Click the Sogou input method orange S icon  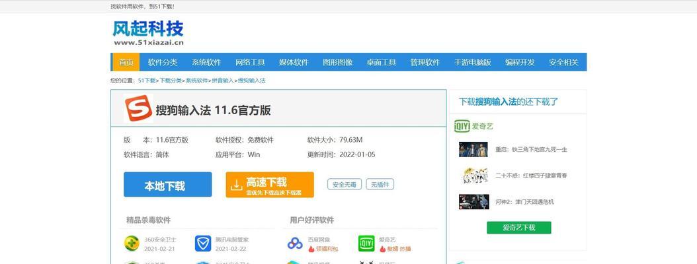pos(138,108)
